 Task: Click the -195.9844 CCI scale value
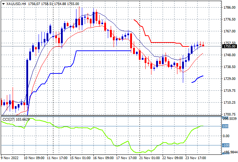coord(230,152)
